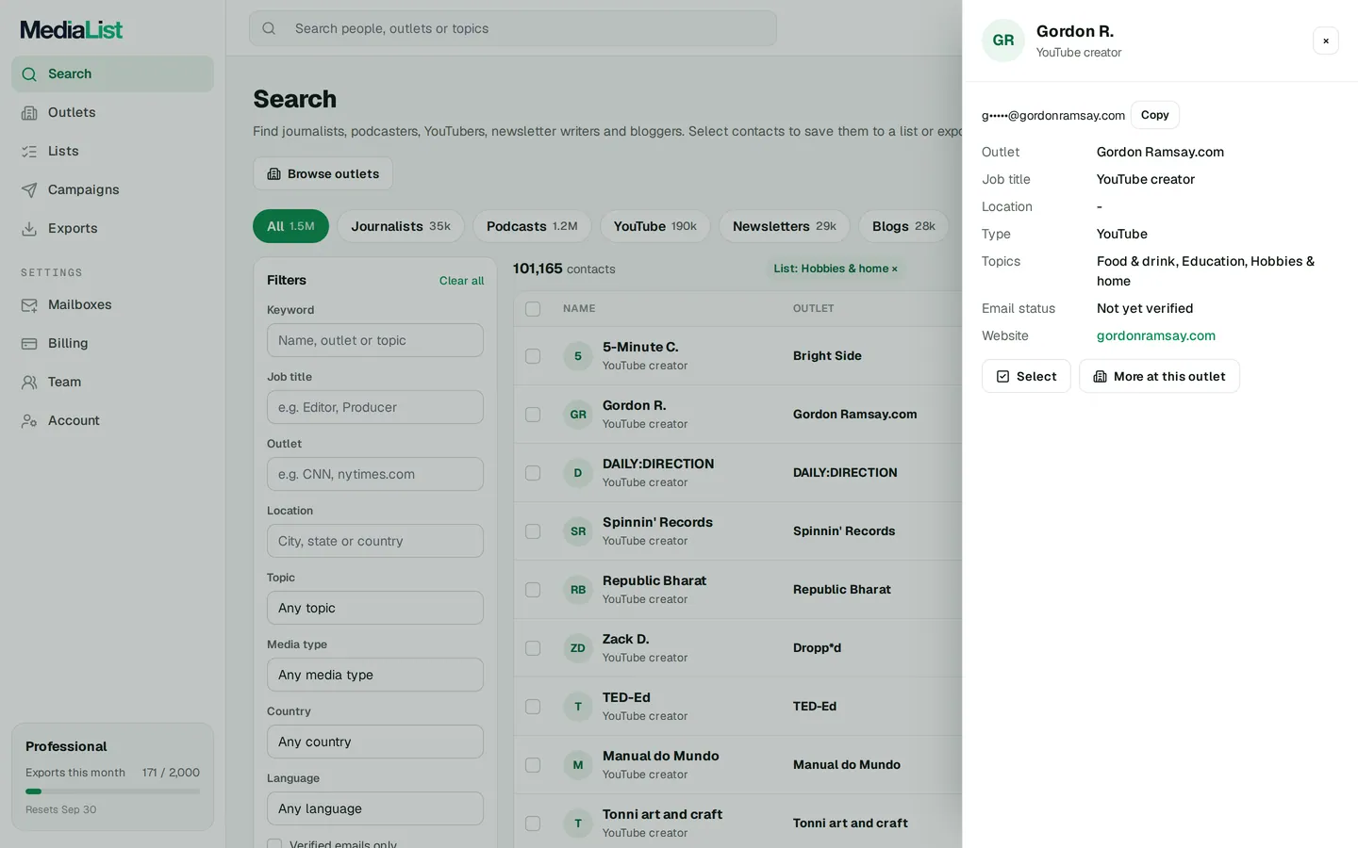
Task: Click the Keyword name, outlet or topic field
Action: [x=375, y=340]
